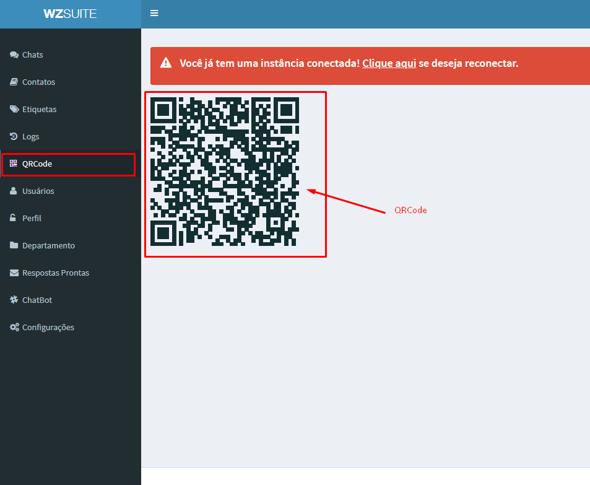Open the Departamento section
Image resolution: width=590 pixels, height=485 pixels.
71,245
